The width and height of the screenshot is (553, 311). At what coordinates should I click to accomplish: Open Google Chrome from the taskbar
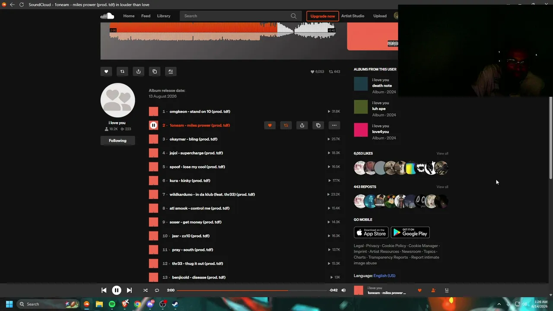coord(137,304)
